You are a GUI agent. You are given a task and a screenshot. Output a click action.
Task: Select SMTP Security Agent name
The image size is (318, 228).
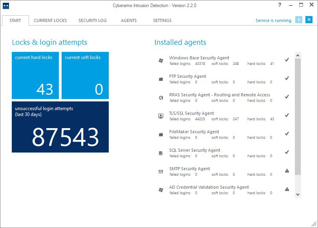tap(190, 169)
